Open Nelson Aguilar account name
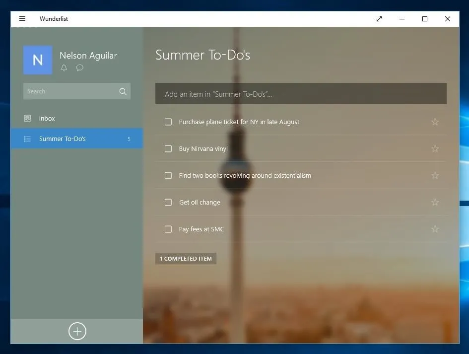Screen dimensions: 469x354 pyautogui.click(x=88, y=56)
